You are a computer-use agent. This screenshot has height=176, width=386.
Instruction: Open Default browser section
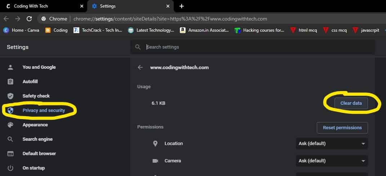coord(39,153)
